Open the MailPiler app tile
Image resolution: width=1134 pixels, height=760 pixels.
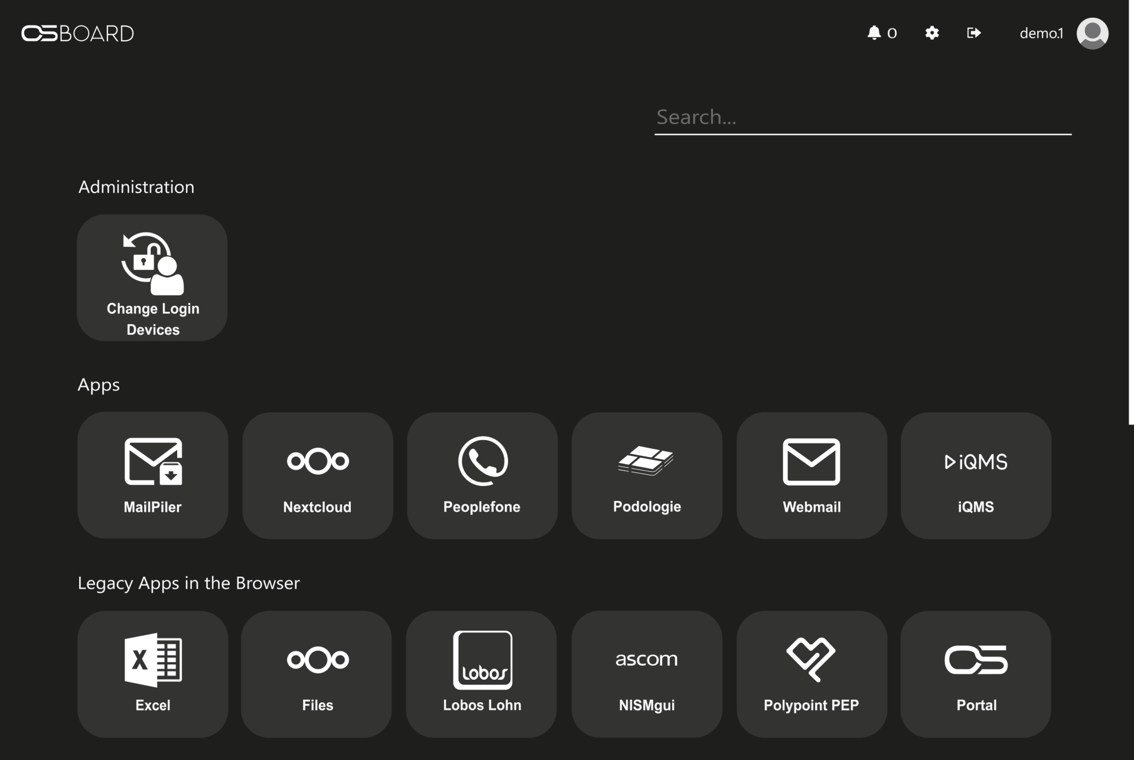(x=152, y=475)
